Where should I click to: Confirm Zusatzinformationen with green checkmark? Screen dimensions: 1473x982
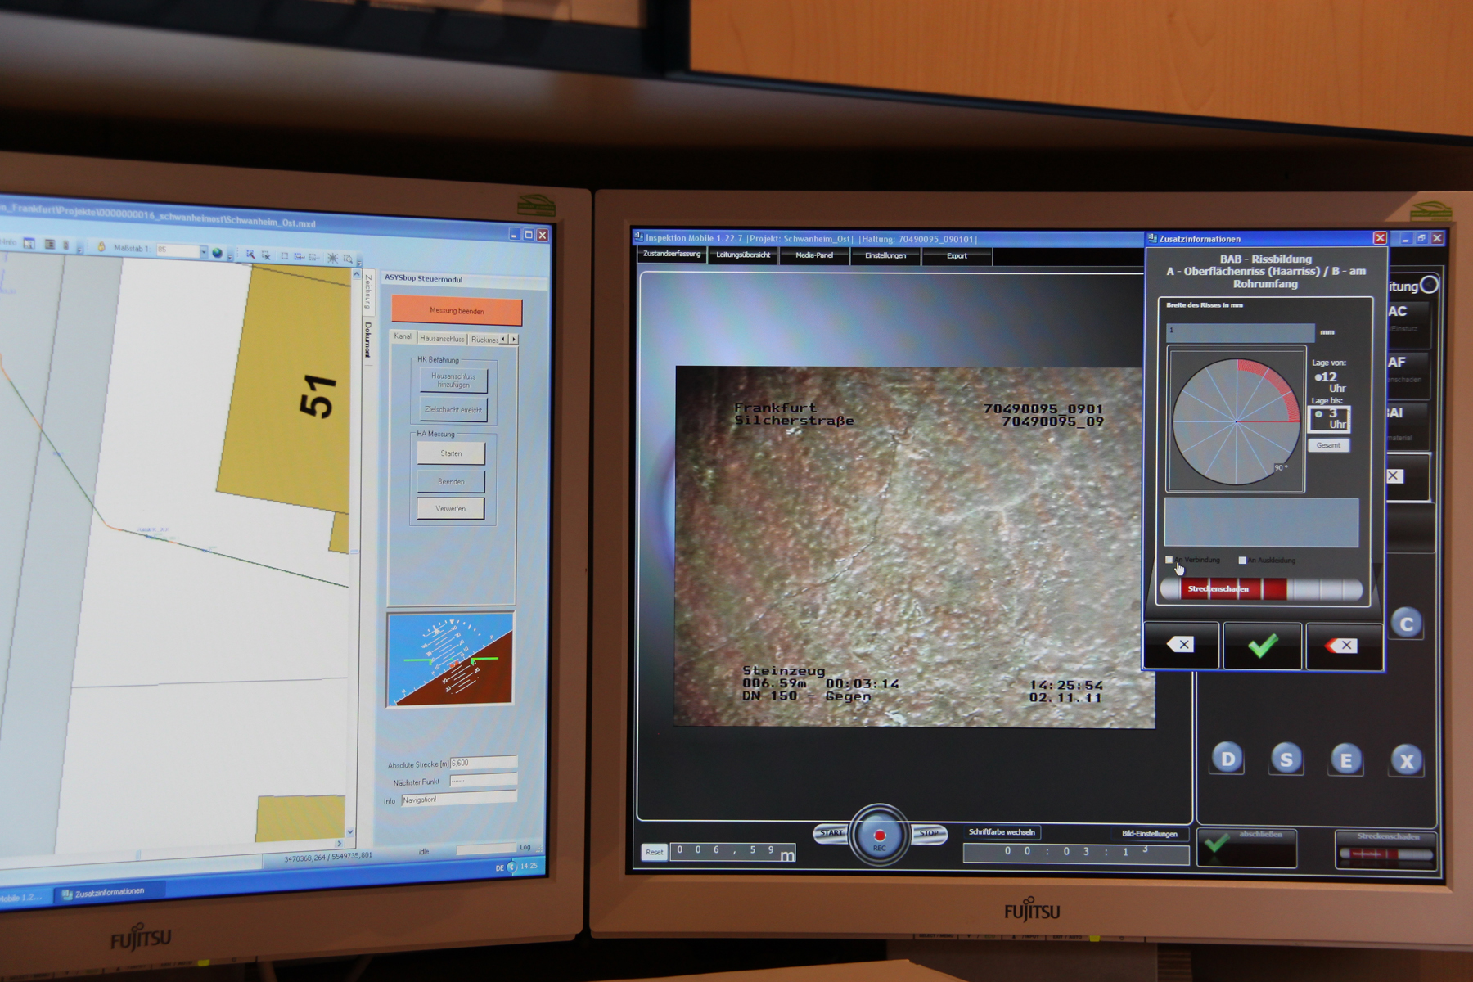(1262, 646)
